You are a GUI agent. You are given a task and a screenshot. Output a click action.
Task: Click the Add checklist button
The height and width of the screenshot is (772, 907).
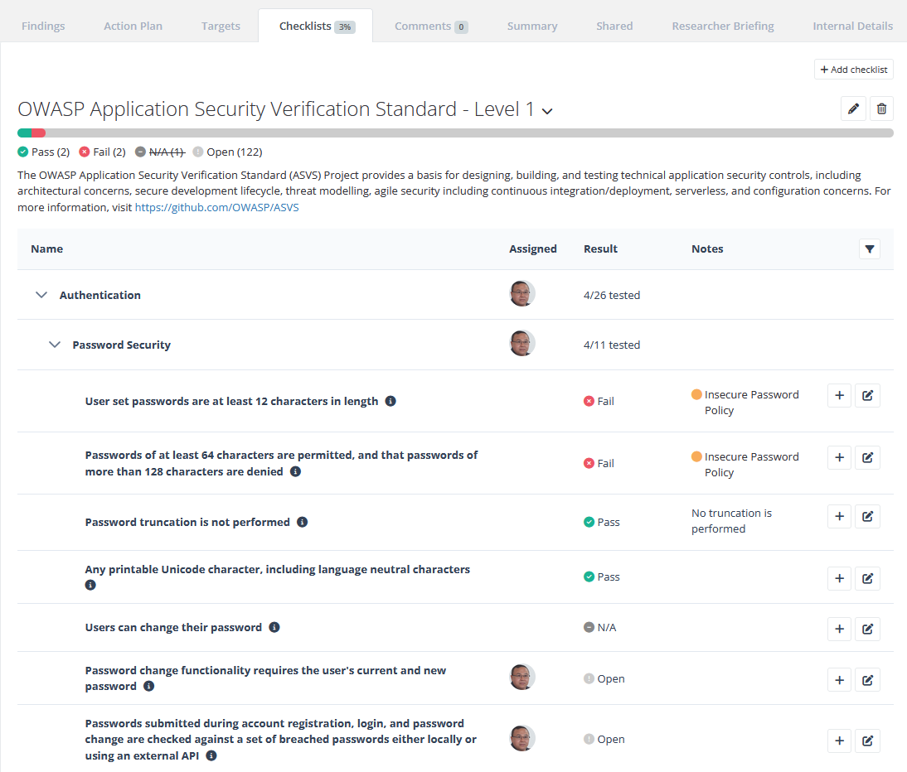pyautogui.click(x=854, y=70)
